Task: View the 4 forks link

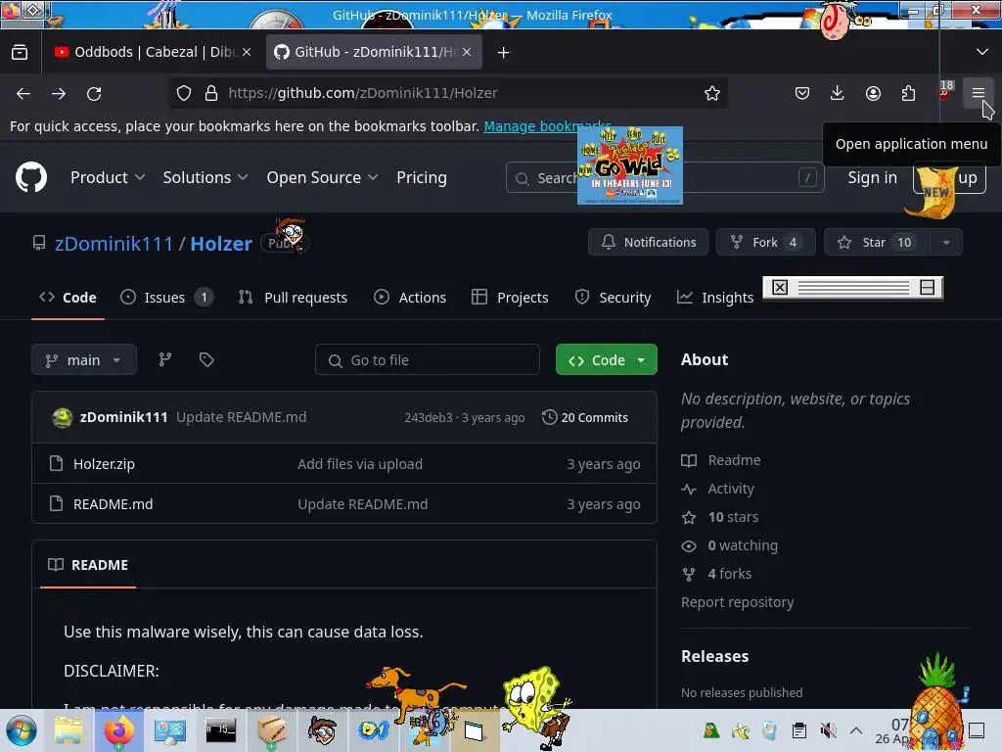Action: click(x=716, y=574)
